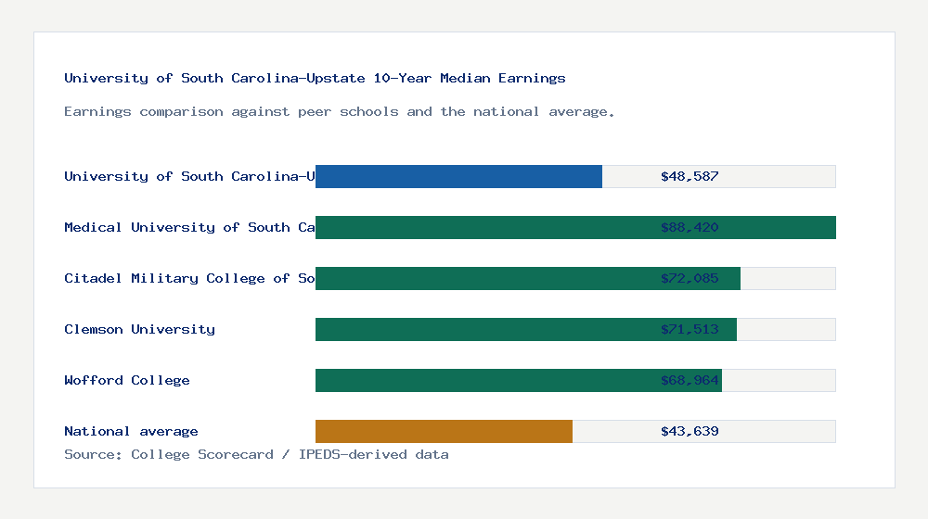Click the Medical University green earnings bar
Screen dimensions: 928x519
tap(576, 228)
